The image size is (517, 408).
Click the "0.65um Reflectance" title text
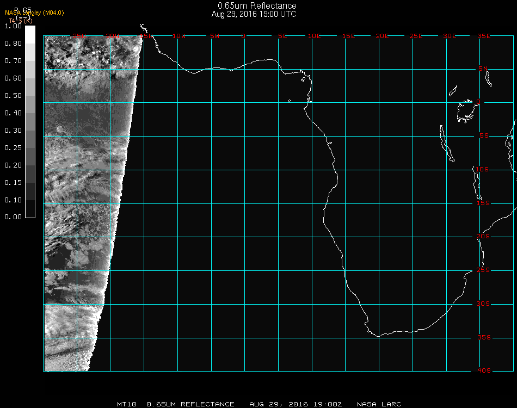257,5
